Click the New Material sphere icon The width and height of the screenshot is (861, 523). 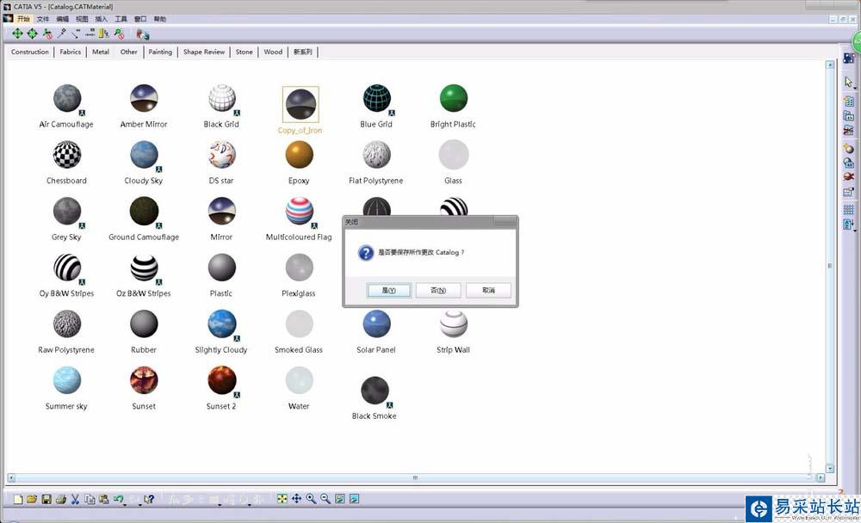pyautogui.click(x=849, y=148)
